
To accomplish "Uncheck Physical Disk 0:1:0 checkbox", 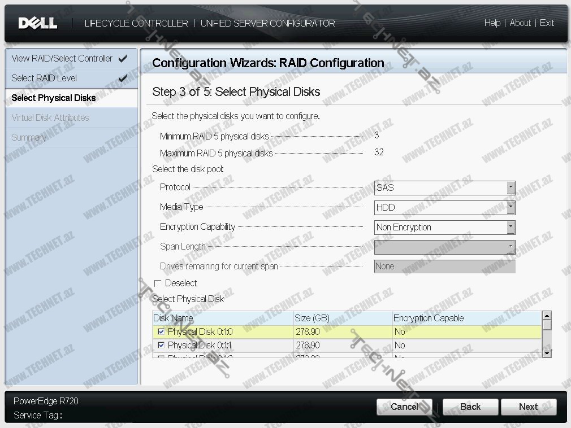I will pyautogui.click(x=161, y=331).
